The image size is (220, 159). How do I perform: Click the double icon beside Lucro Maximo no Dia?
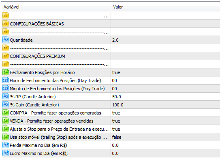pos(6,153)
